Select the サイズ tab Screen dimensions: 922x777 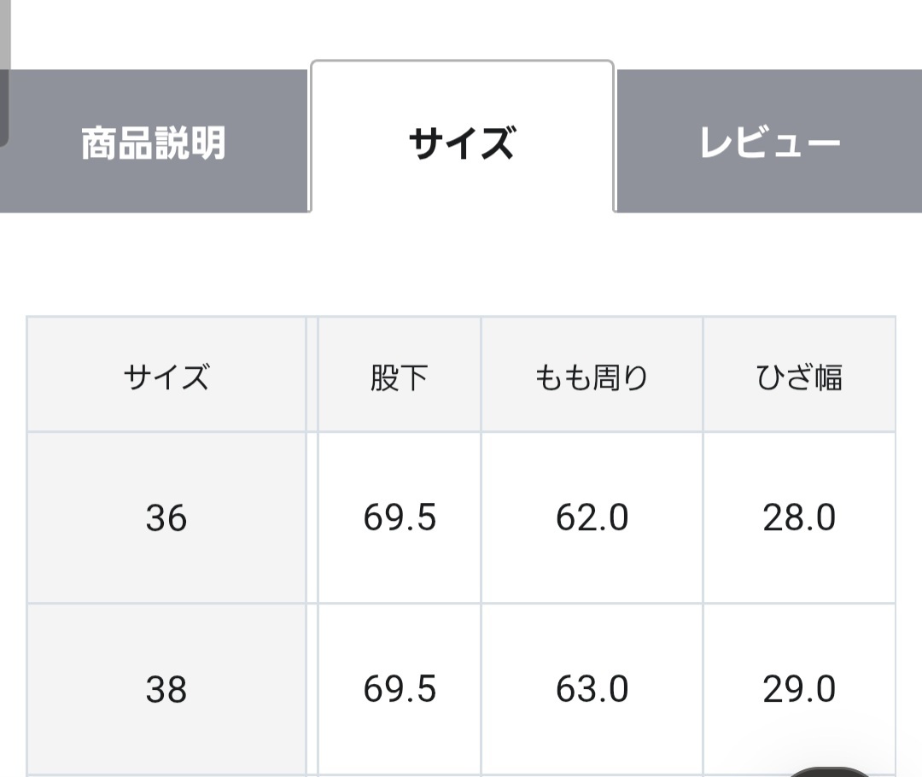click(x=462, y=143)
